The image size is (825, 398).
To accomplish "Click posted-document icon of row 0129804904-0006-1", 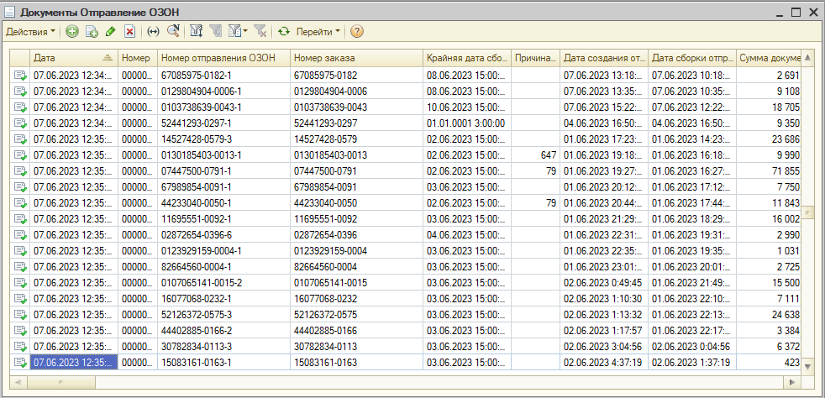I will pos(20,91).
